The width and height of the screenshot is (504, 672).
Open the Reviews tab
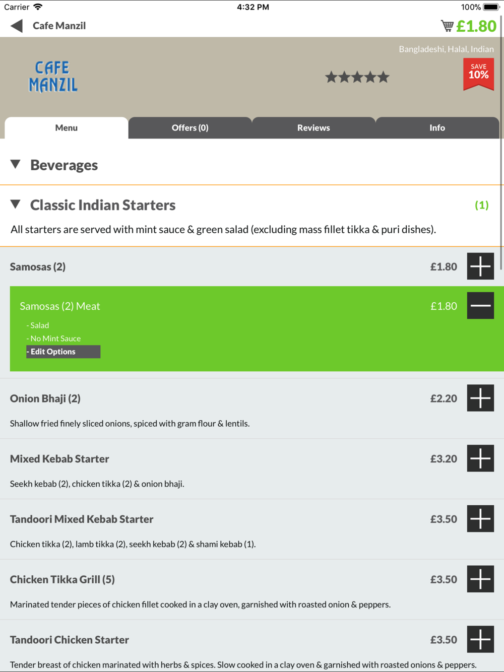click(x=313, y=128)
